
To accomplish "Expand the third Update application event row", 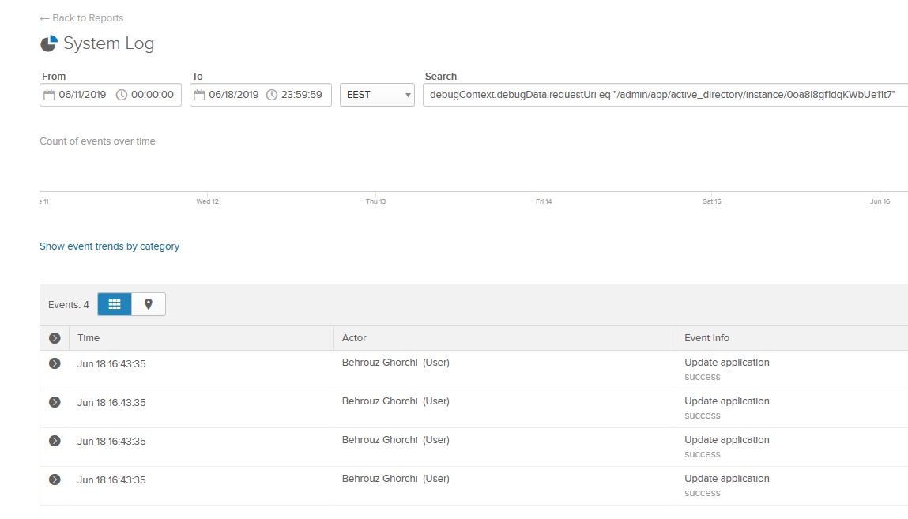I will [55, 441].
